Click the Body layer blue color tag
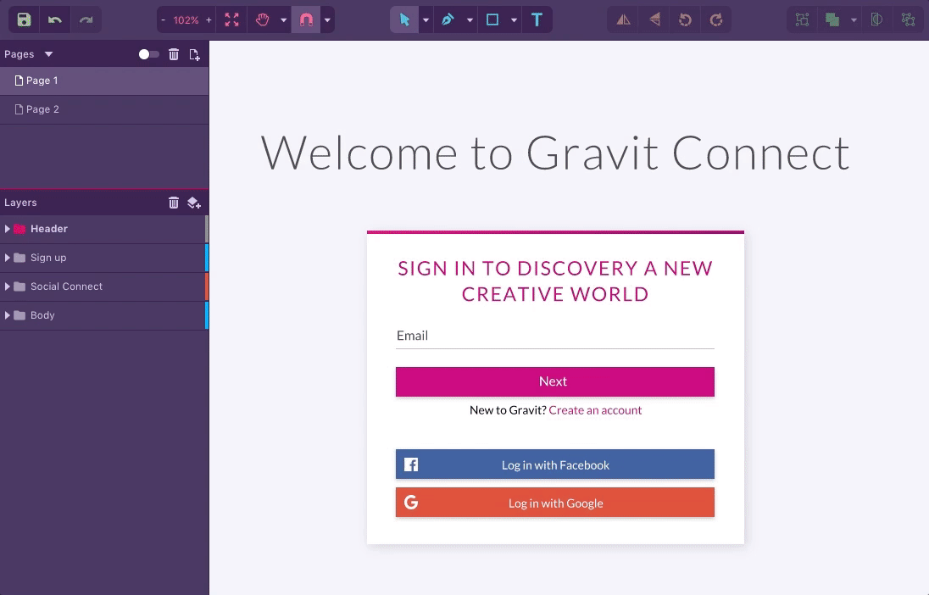Viewport: 929px width, 595px height. point(207,315)
